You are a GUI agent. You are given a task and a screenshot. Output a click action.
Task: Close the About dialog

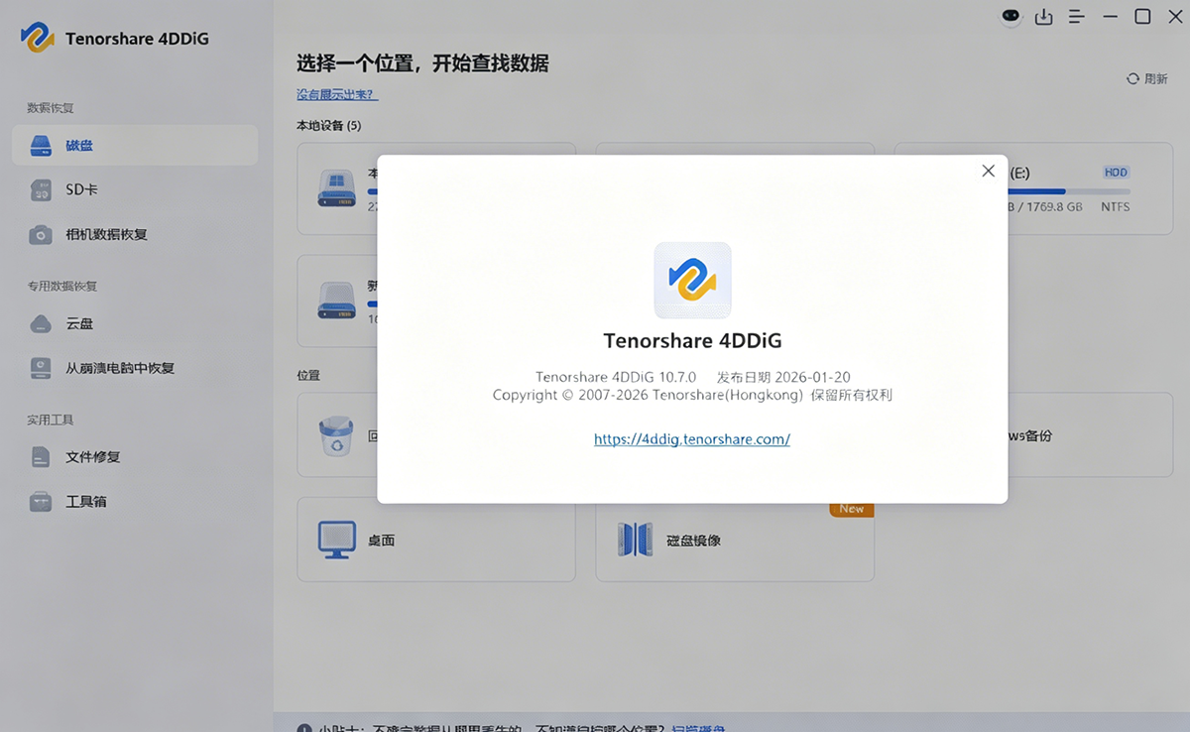[988, 171]
